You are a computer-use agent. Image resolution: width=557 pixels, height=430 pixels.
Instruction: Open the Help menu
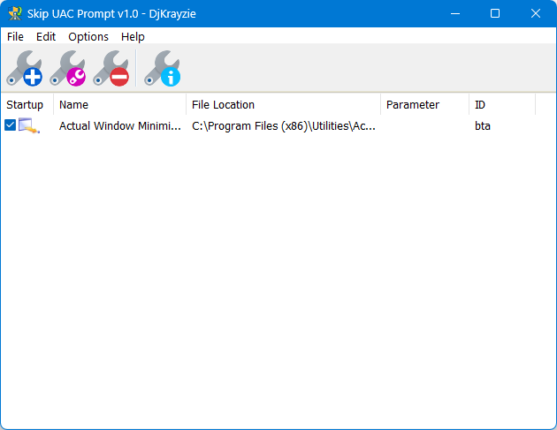pyautogui.click(x=133, y=36)
